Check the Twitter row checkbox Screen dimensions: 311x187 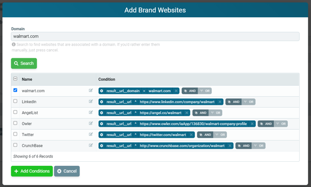tap(15, 134)
